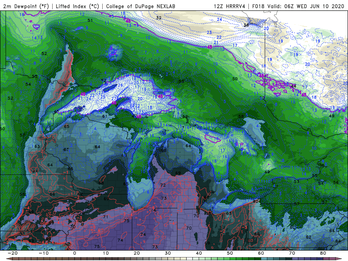Click the blue "26" lifted index value

pyautogui.click(x=120, y=85)
